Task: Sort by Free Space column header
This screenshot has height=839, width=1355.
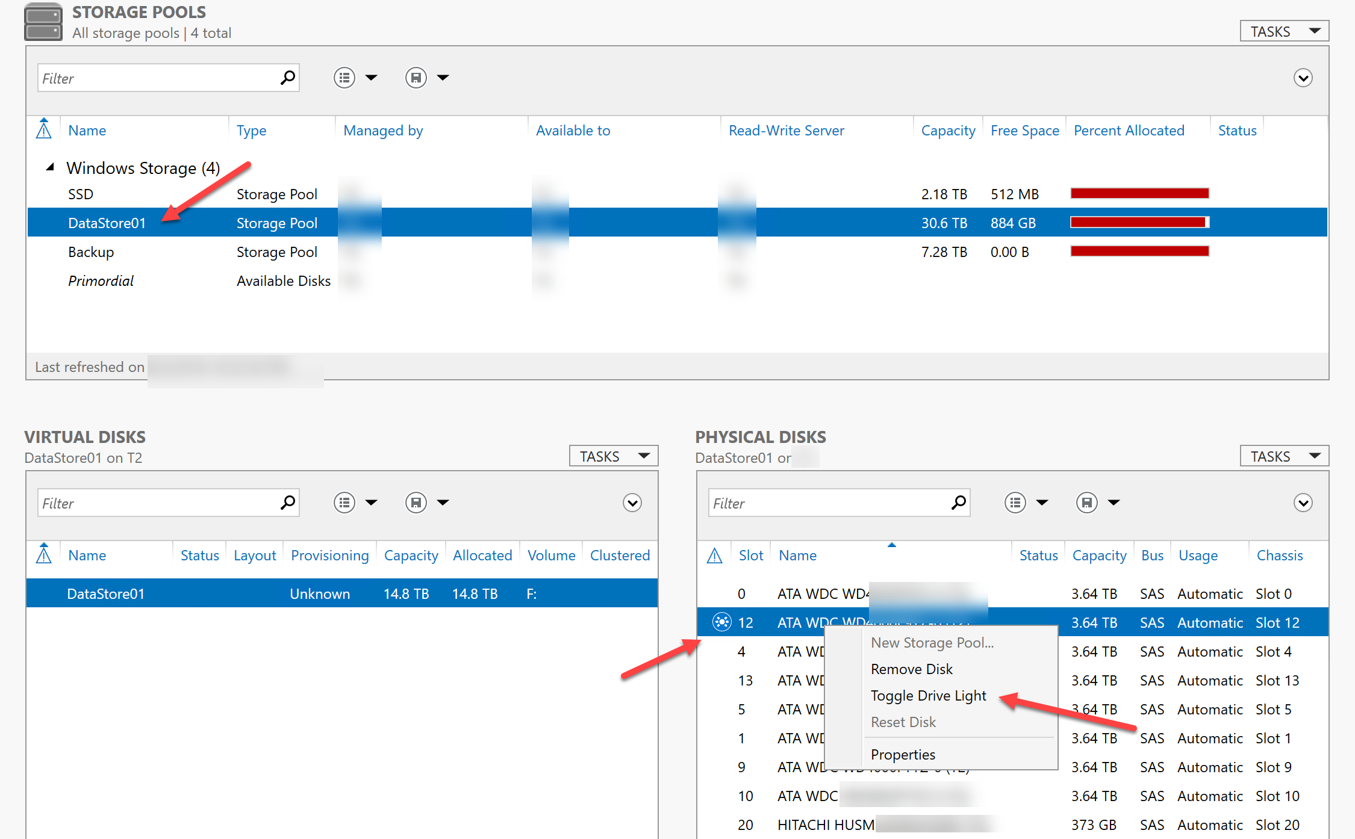Action: click(x=1024, y=131)
